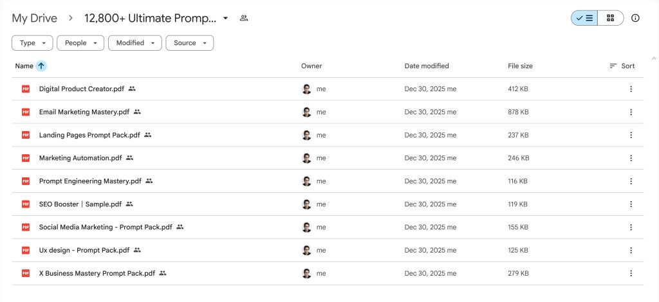Screen dimensions: 659x302
Task: Switch to grid layout view
Action: pos(610,18)
